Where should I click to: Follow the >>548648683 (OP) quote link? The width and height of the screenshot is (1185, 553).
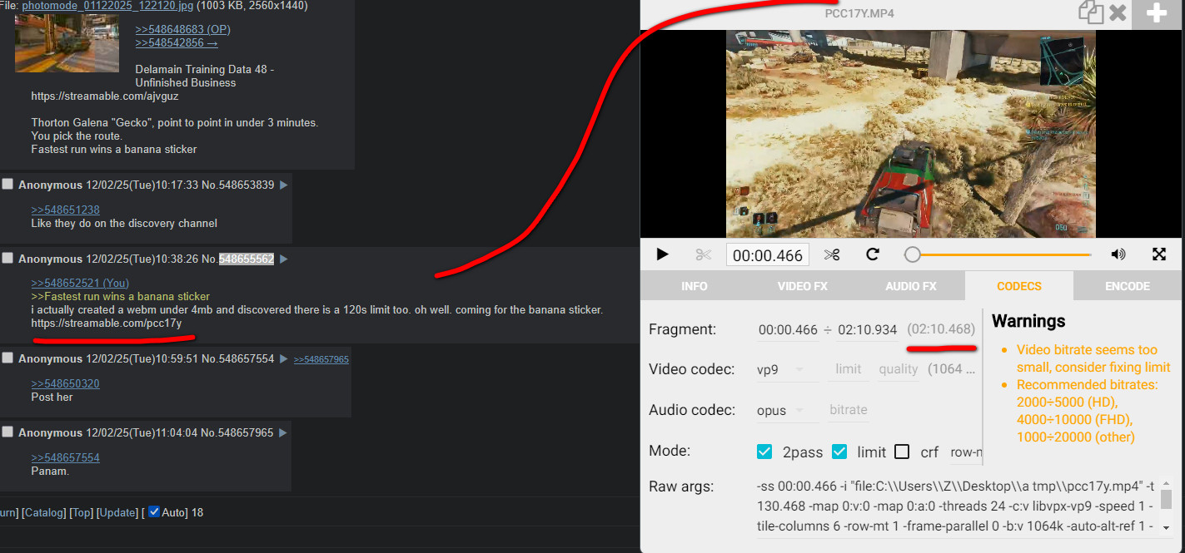click(183, 29)
